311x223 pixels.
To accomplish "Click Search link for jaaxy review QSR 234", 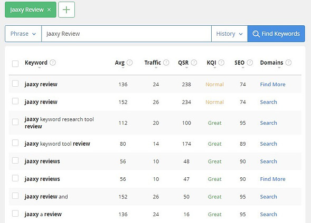I will click(x=269, y=102).
